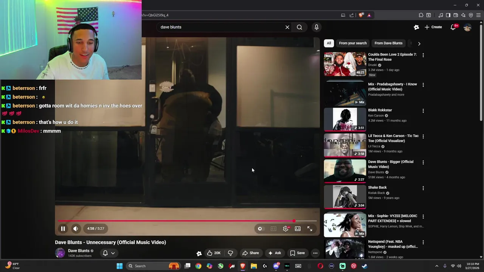
Task: Pause the video with the pause button
Action: pyautogui.click(x=63, y=229)
